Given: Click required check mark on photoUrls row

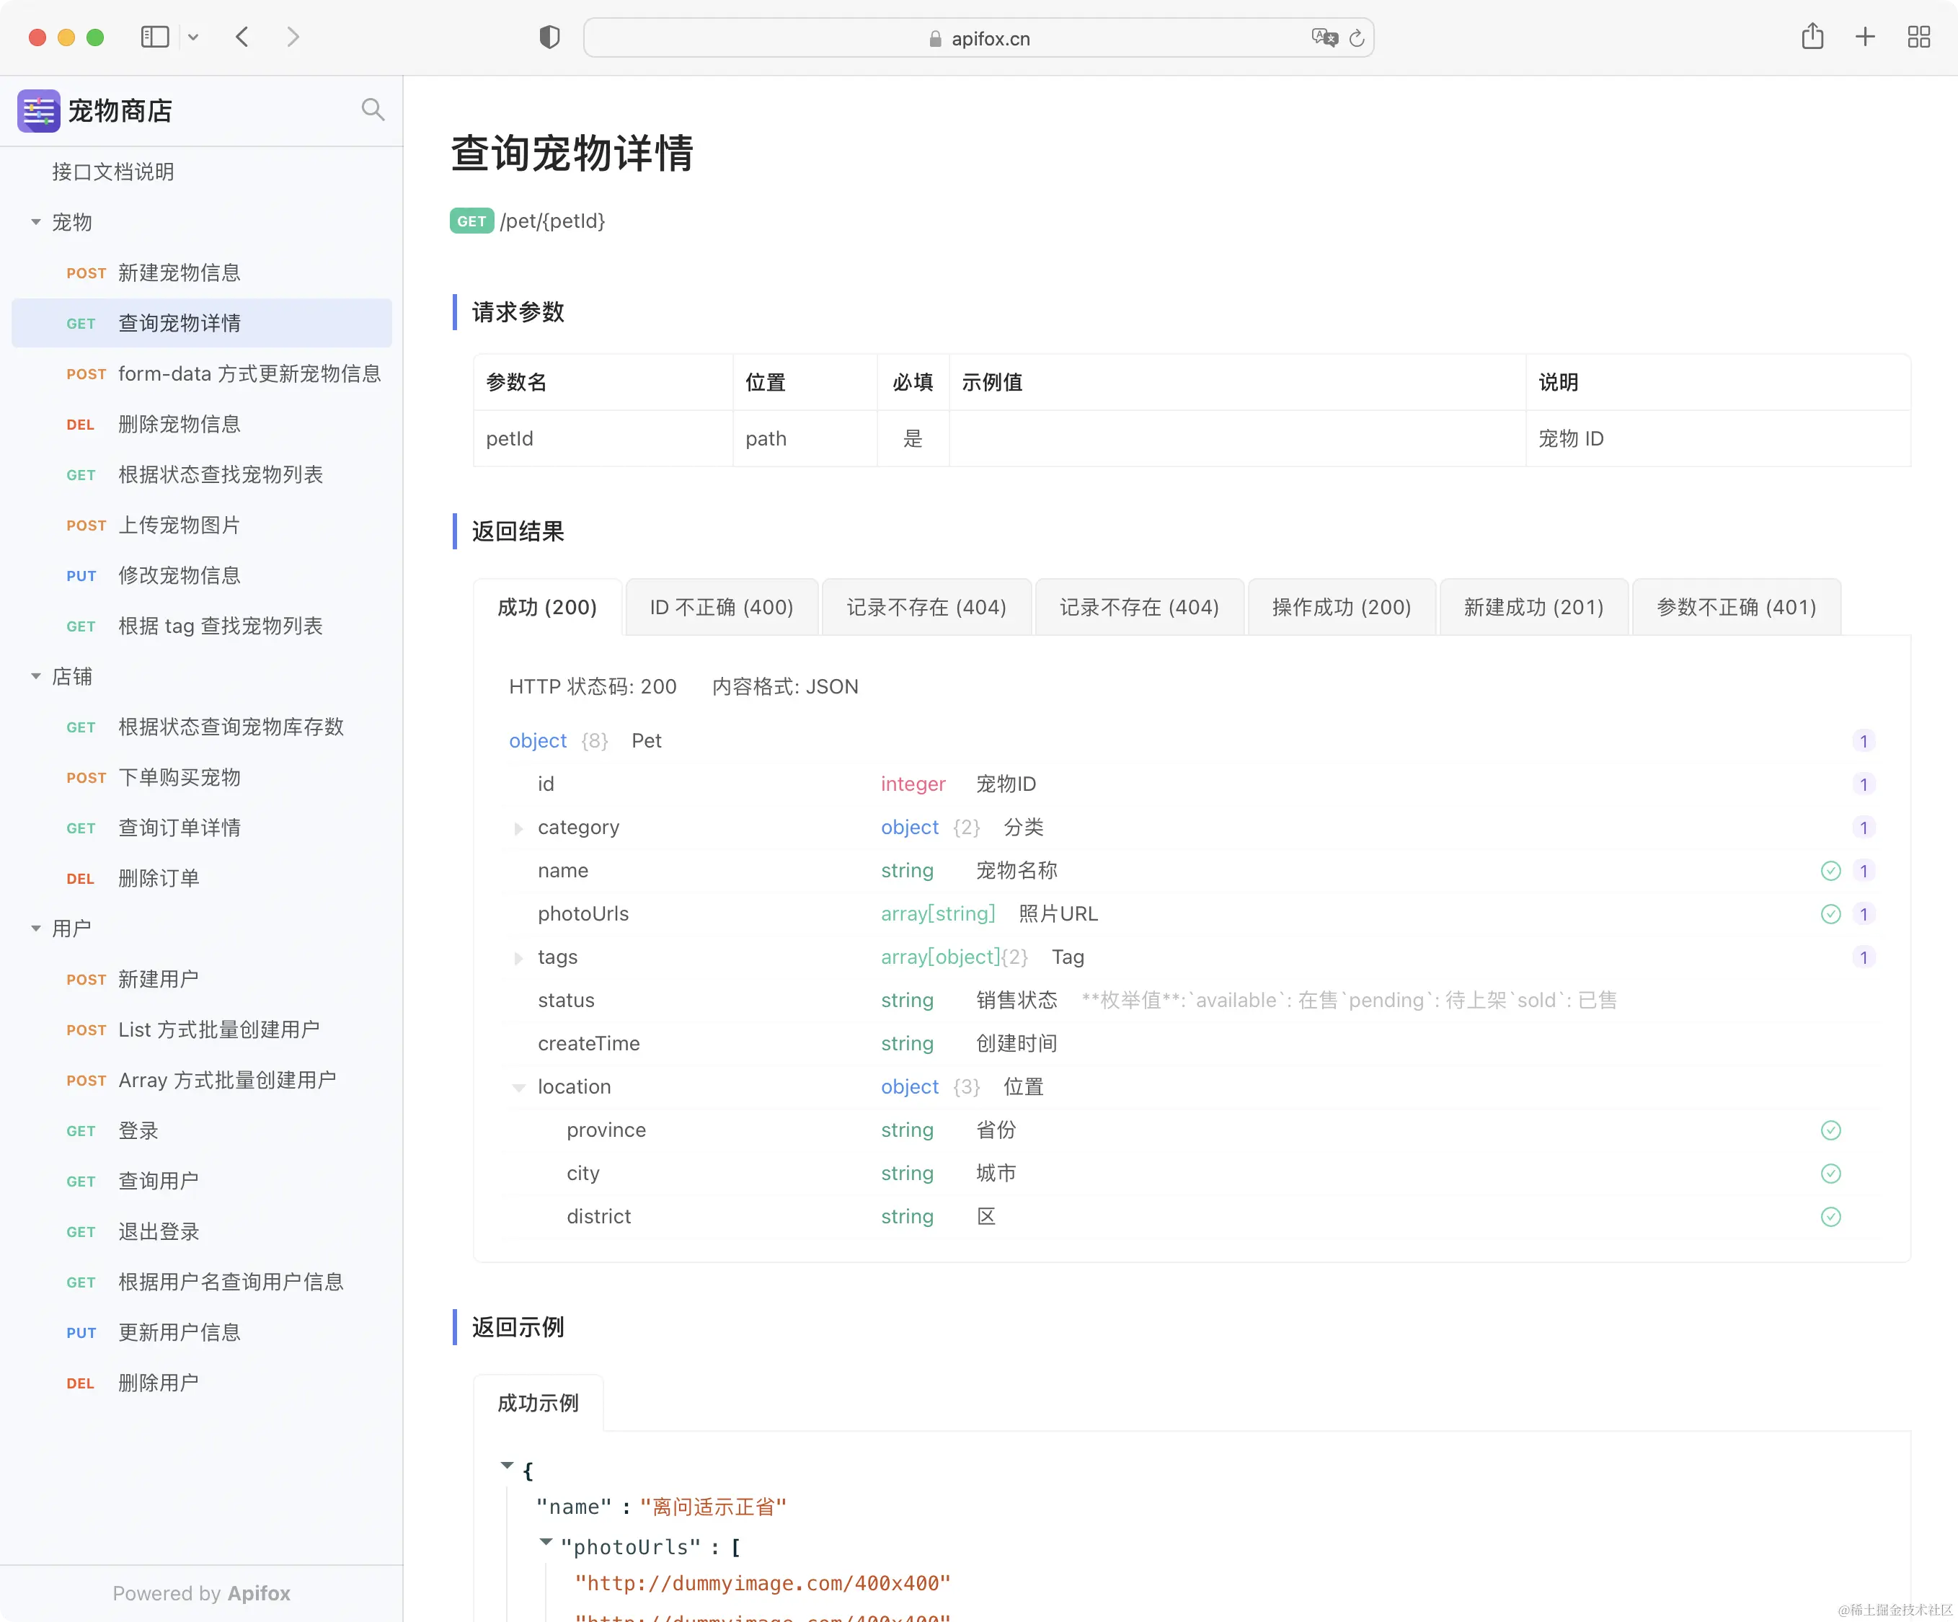Looking at the screenshot, I should [x=1830, y=913].
